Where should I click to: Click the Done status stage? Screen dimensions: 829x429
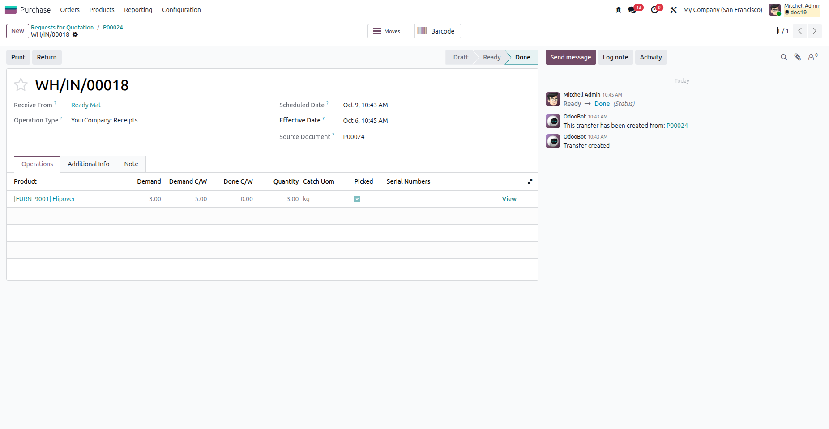coord(522,57)
